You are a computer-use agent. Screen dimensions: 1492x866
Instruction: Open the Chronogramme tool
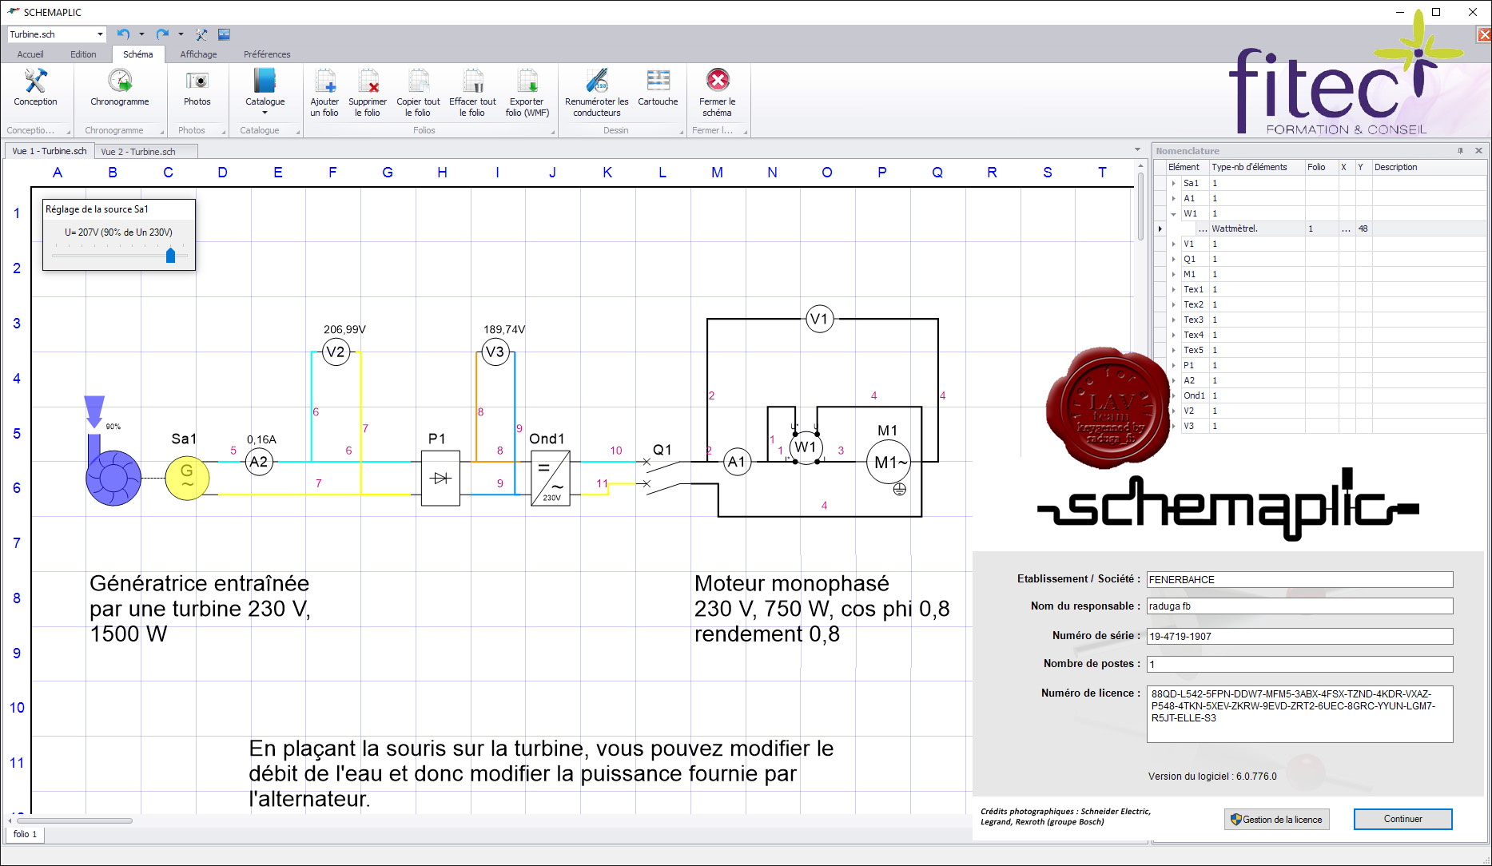pyautogui.click(x=120, y=88)
